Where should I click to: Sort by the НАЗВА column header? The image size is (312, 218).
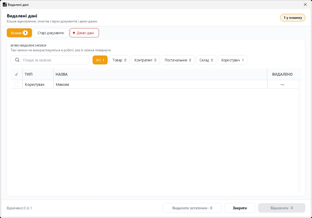point(160,74)
